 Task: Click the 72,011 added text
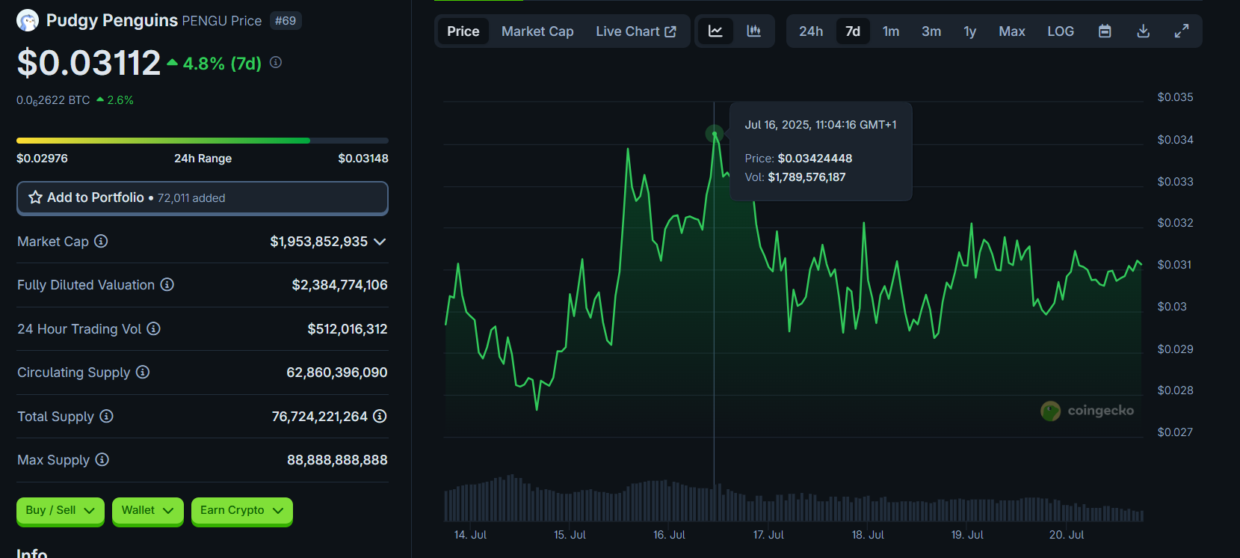(191, 198)
